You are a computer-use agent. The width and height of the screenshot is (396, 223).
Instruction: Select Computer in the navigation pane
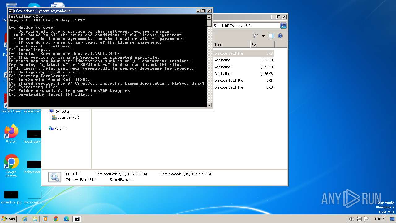point(62,111)
